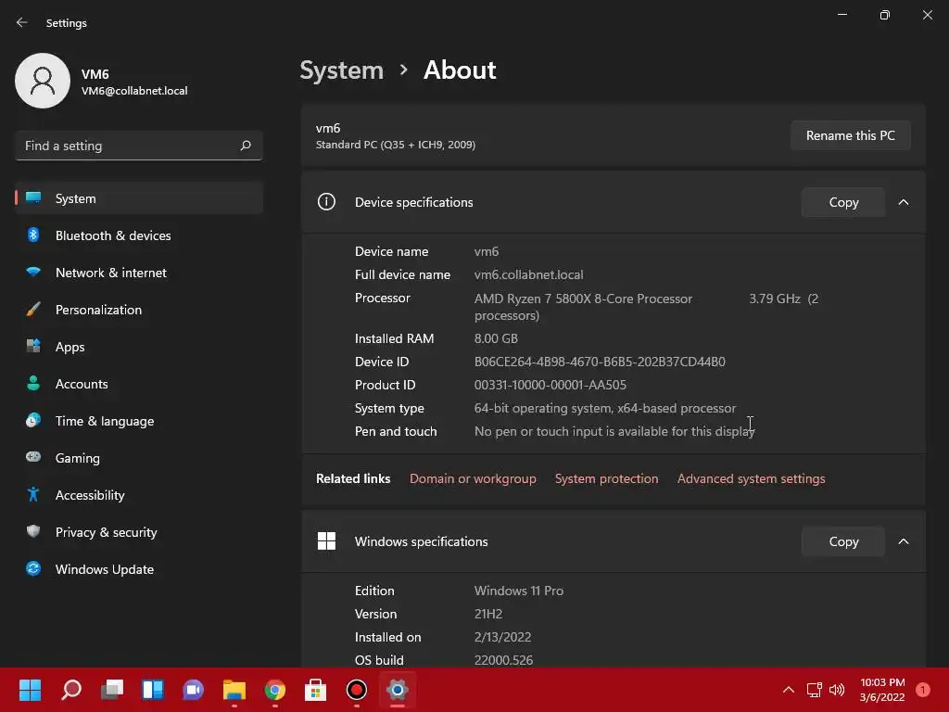The image size is (949, 712).
Task: Open the red recorder app on the taskbar
Action: coord(357,690)
